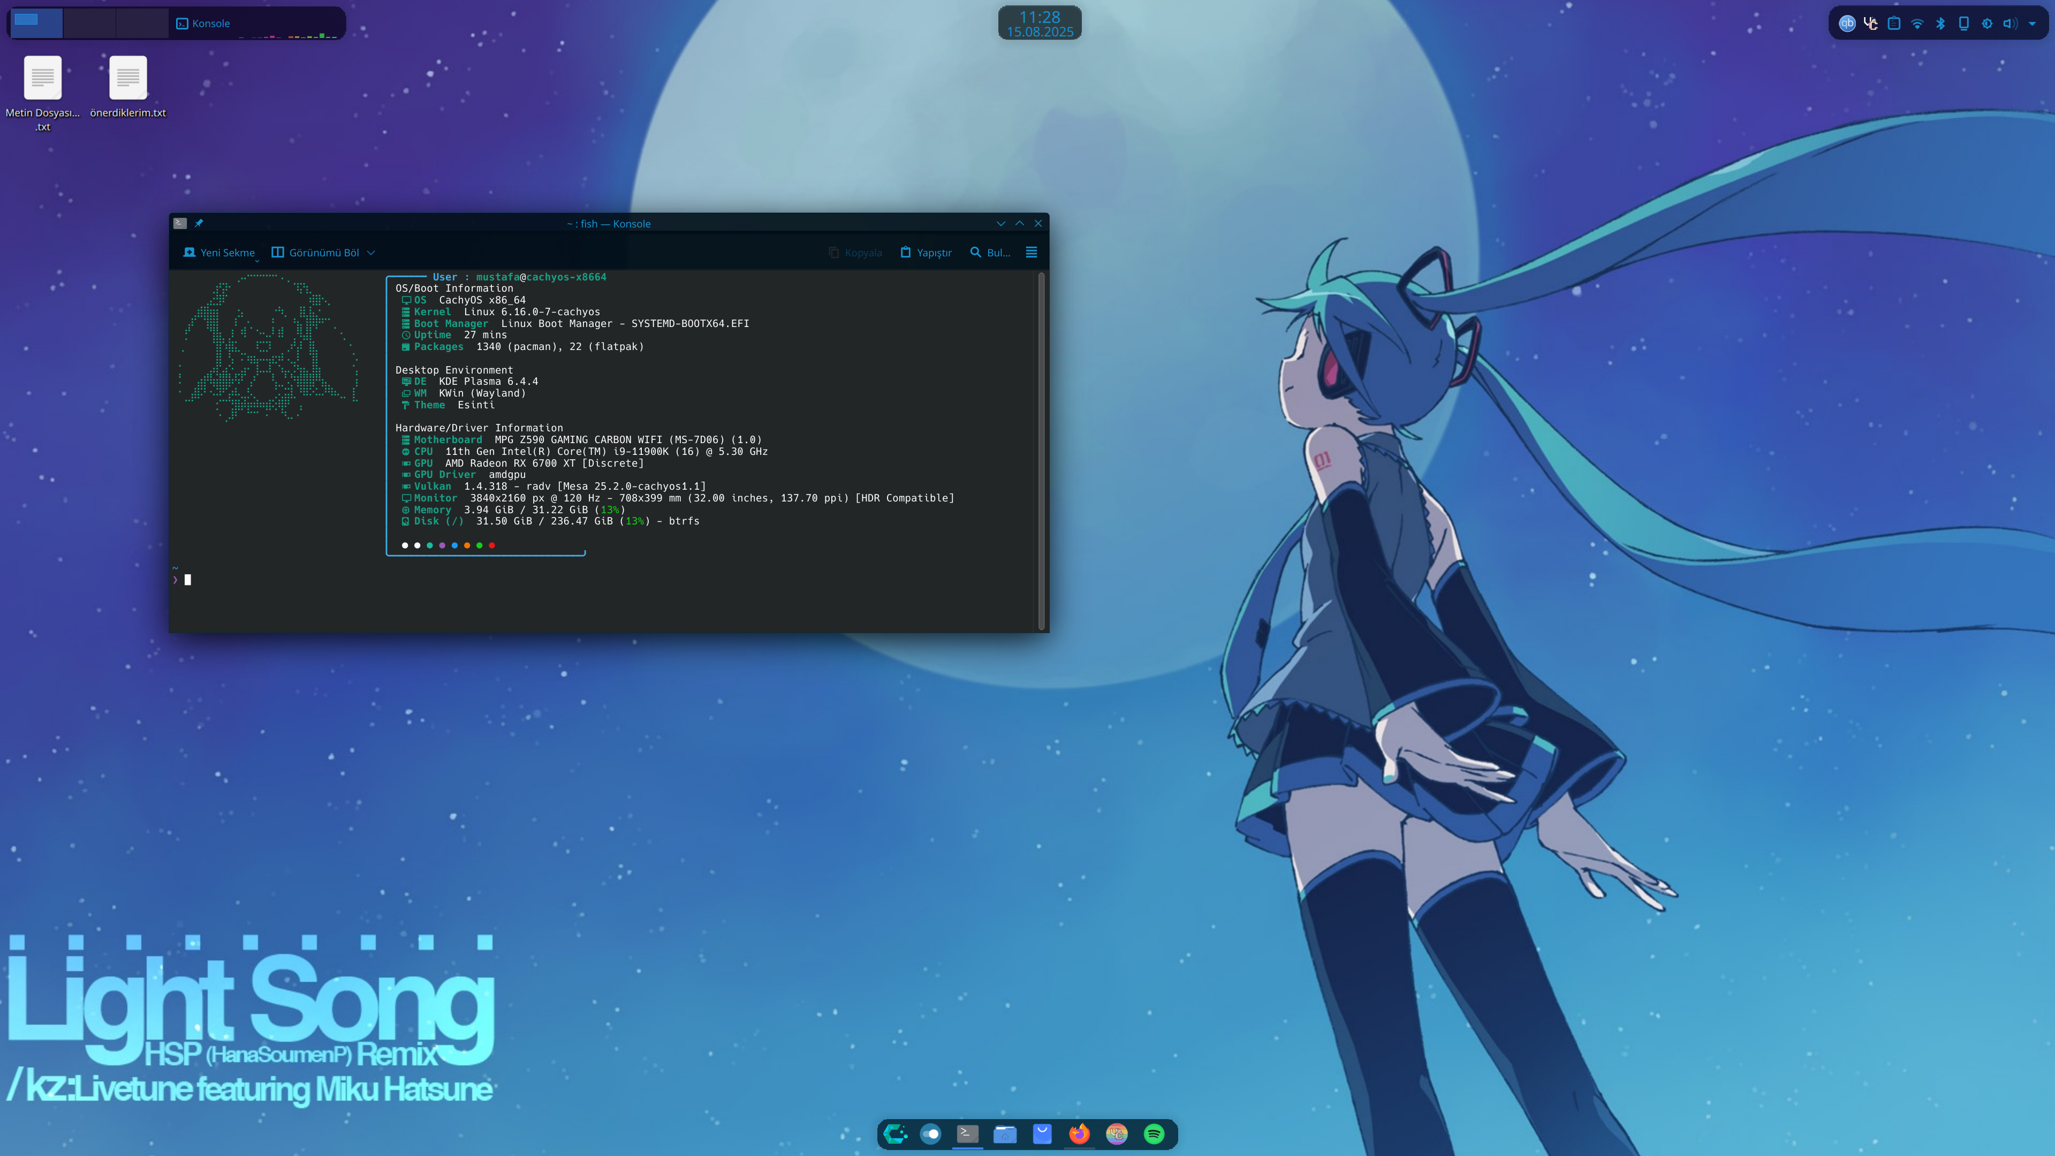
Task: Open the Bul... search button
Action: coord(990,252)
